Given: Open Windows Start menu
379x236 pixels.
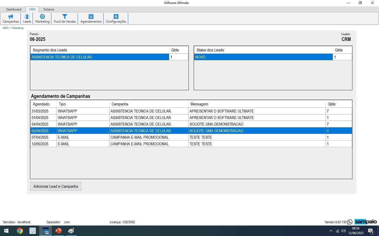Looking at the screenshot, I should [6, 231].
